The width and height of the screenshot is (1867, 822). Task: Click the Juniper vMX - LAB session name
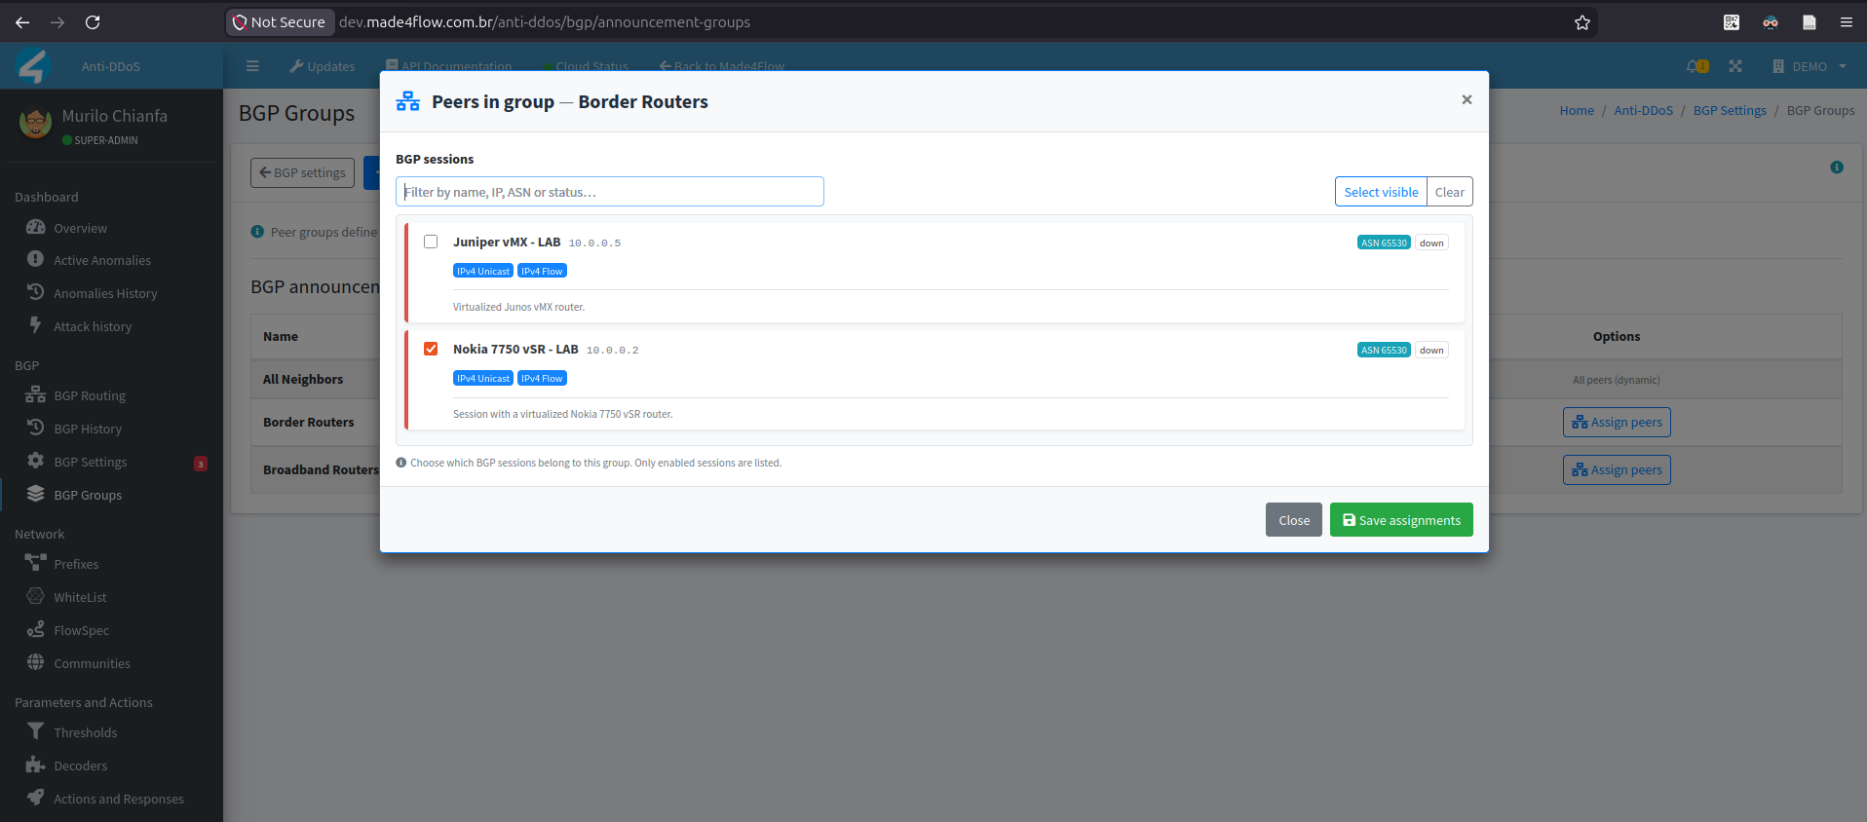click(507, 242)
